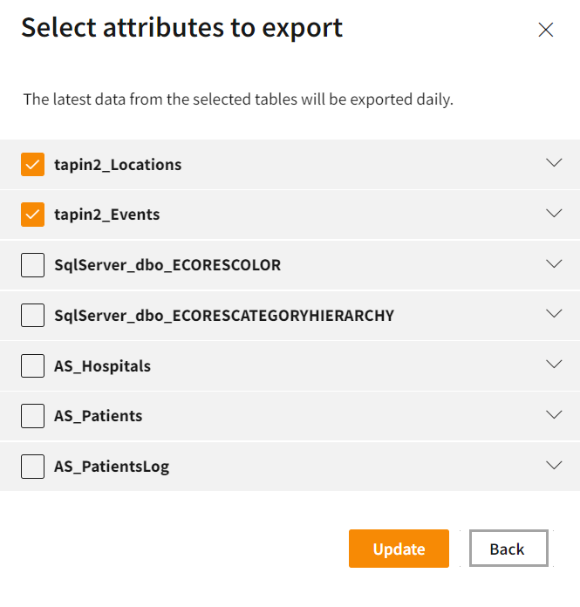Click the orange Update button
This screenshot has height=607, width=580.
[399, 549]
